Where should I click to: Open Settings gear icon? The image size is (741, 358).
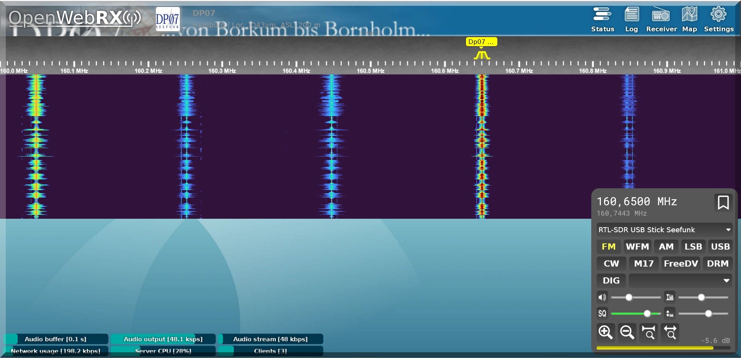coord(718,19)
